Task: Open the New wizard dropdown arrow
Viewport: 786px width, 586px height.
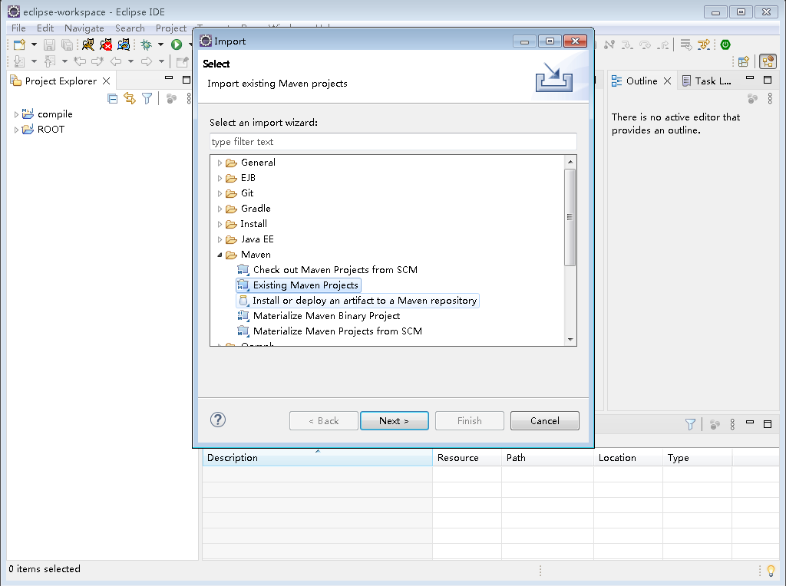Action: click(x=34, y=44)
